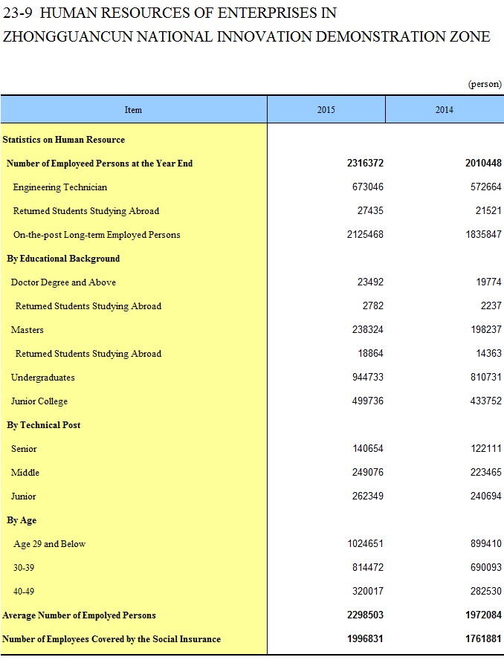Click the value 14363
This screenshot has width=504, height=660.
click(488, 354)
